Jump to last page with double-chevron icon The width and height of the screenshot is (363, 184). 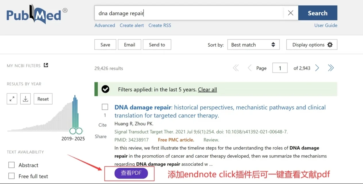click(x=331, y=68)
